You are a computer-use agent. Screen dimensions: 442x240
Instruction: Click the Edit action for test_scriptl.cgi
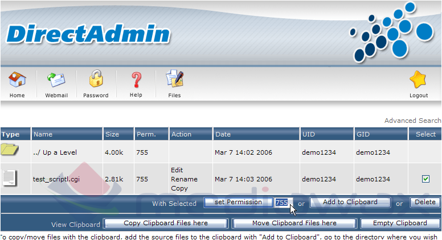pyautogui.click(x=177, y=170)
